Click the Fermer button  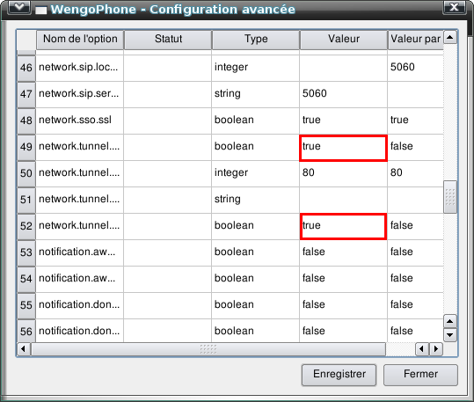420,375
